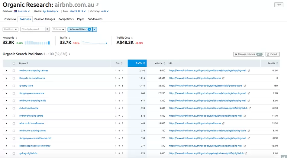Check the sydney shopping centre row checkbox
Screen dimensions: 287x158
[x=14, y=116]
